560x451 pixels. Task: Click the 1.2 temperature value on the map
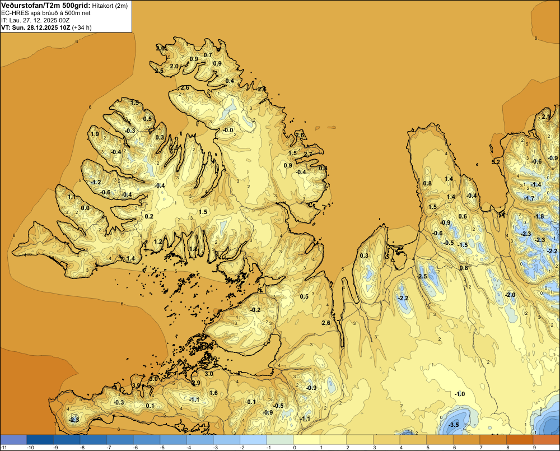[158, 241]
